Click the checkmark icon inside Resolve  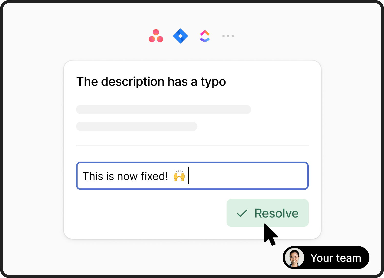coord(242,213)
